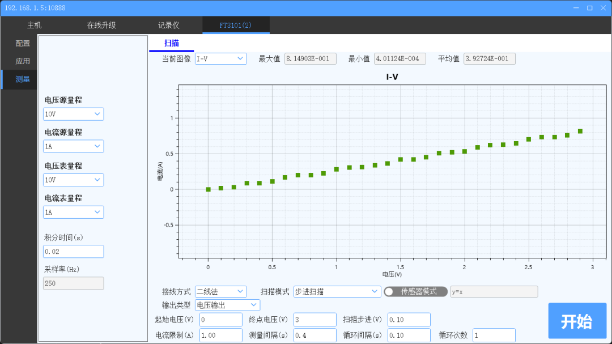Image resolution: width=612 pixels, height=344 pixels.
Task: Click the 电流(A) y-axis label
Action: [x=160, y=171]
